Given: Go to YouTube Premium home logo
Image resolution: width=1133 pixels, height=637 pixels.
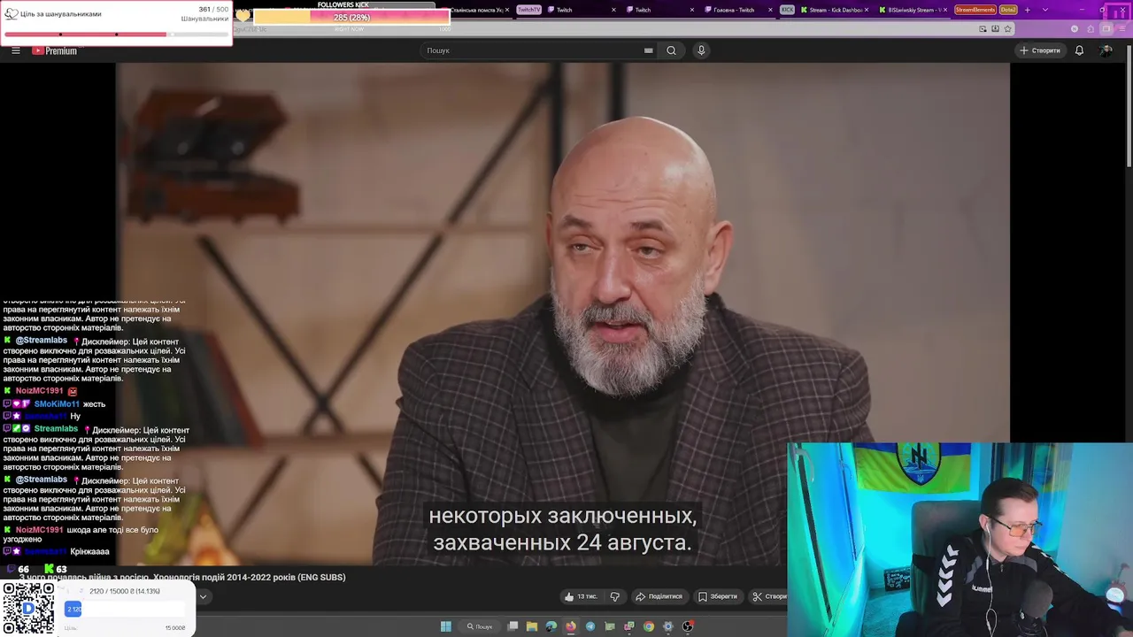Looking at the screenshot, I should [55, 50].
